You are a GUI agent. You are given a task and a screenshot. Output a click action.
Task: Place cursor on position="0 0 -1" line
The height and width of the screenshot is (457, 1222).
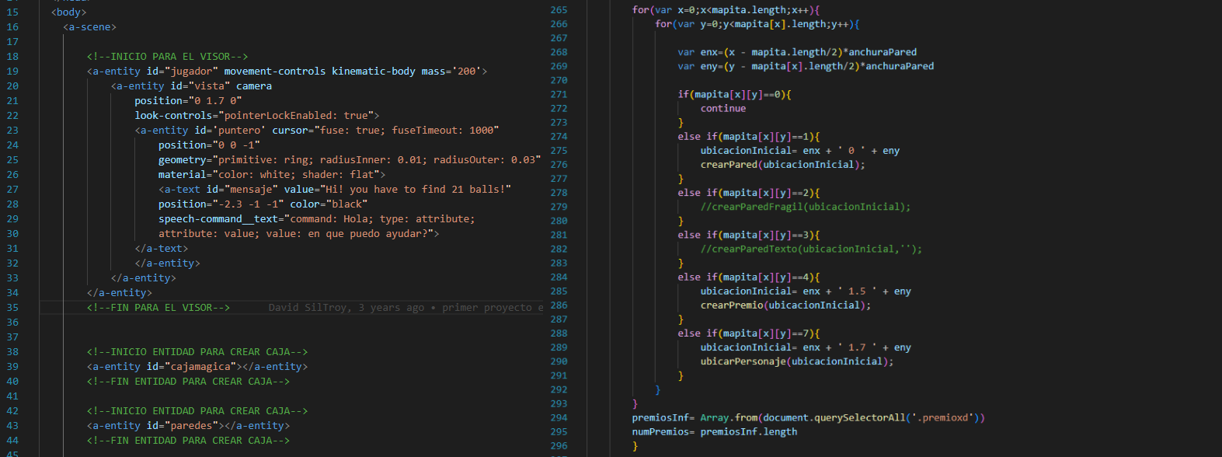click(x=209, y=145)
